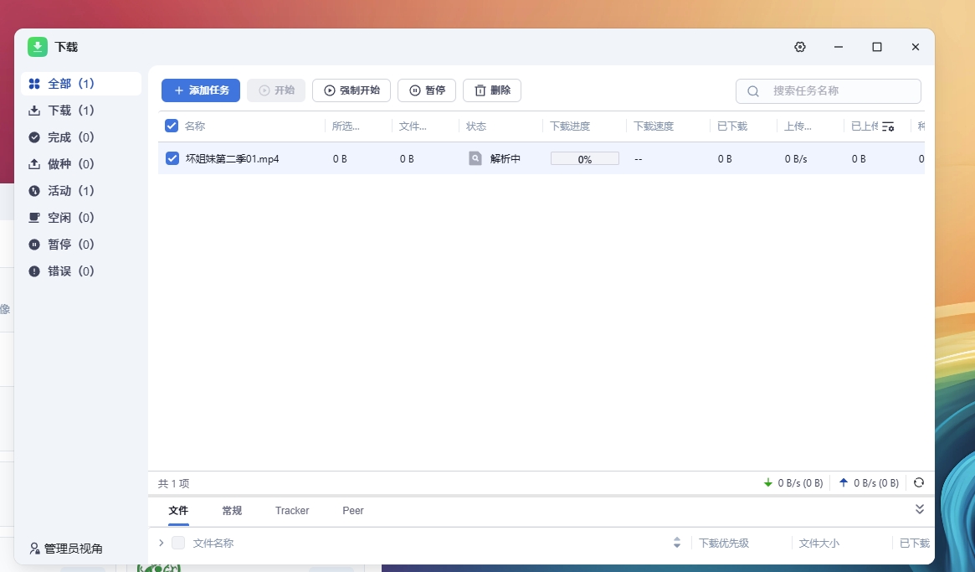975x572 pixels.
Task: Show 做种 (0) seeding tasks
Action: [81, 163]
